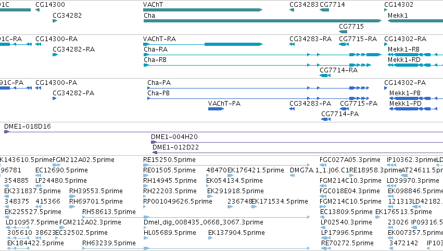
Task: Select the DME1-004H20 clone feature
Action: coord(297,142)
